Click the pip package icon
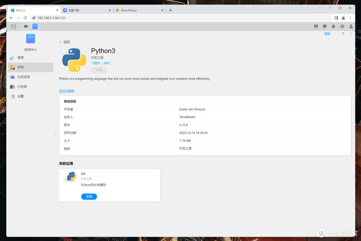Viewport: 361px width, 241px height. (70, 177)
